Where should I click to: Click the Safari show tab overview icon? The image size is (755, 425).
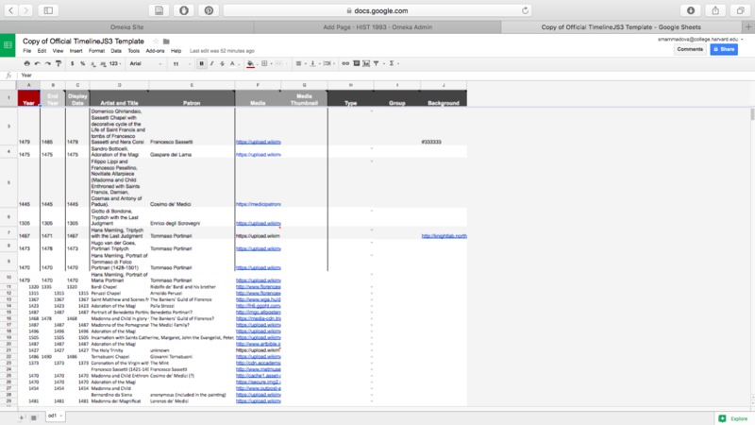(741, 10)
